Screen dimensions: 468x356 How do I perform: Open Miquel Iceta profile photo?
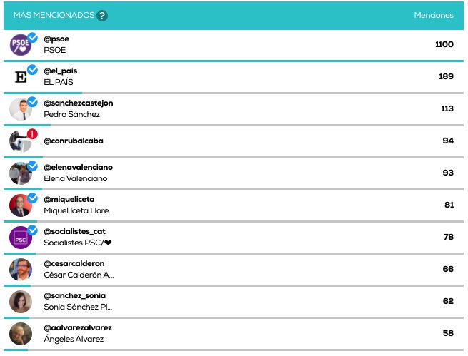21,205
